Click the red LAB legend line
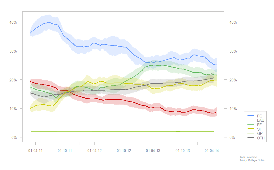 point(251,120)
